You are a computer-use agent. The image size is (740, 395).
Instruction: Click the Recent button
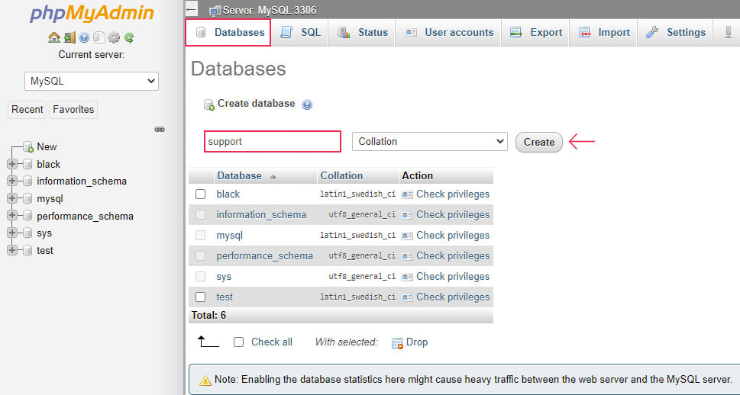(27, 109)
